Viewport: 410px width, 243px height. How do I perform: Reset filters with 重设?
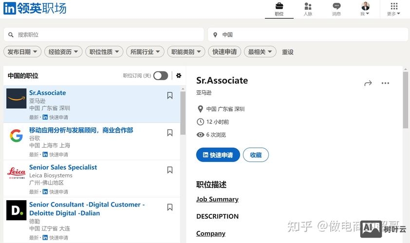tap(288, 52)
